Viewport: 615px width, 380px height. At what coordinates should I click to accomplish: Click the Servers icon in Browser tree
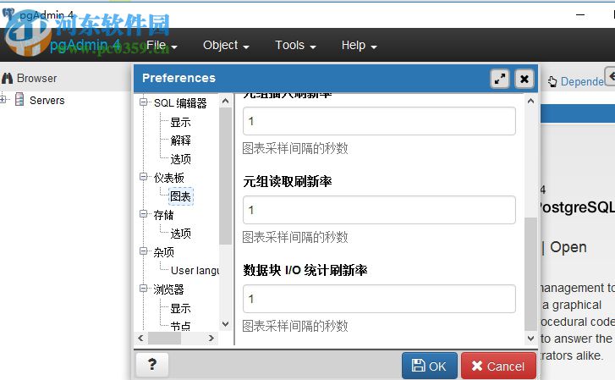[19, 100]
